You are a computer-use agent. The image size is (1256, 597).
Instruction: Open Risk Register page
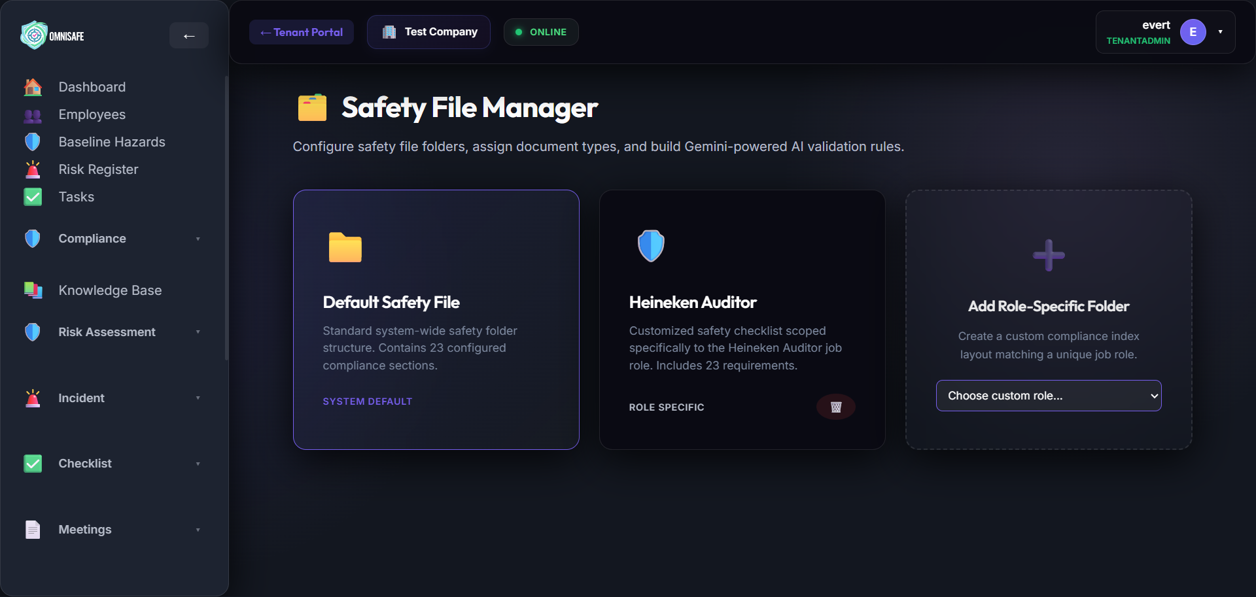tap(99, 169)
